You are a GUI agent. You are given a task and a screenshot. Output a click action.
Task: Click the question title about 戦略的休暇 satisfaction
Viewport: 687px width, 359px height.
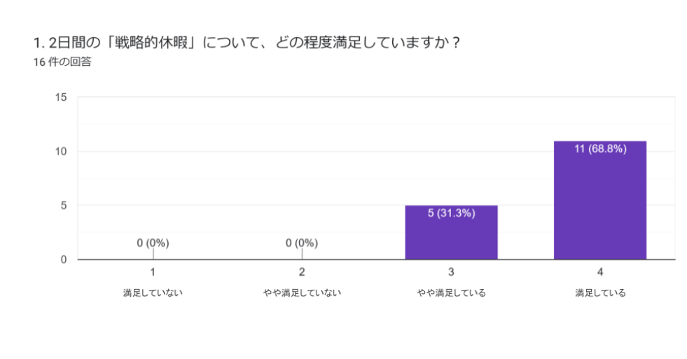coord(247,43)
